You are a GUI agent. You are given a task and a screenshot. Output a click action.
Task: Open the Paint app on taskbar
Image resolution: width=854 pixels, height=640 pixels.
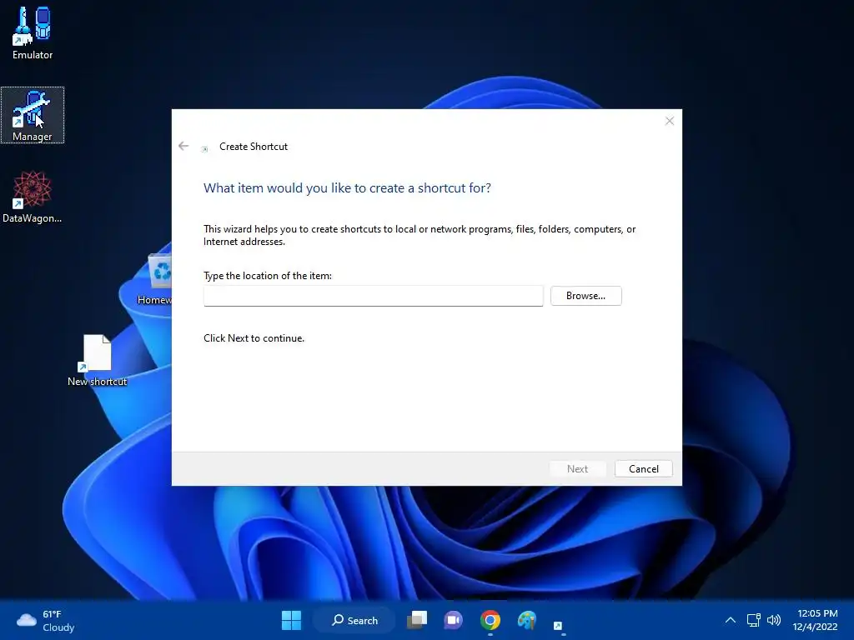pos(527,620)
